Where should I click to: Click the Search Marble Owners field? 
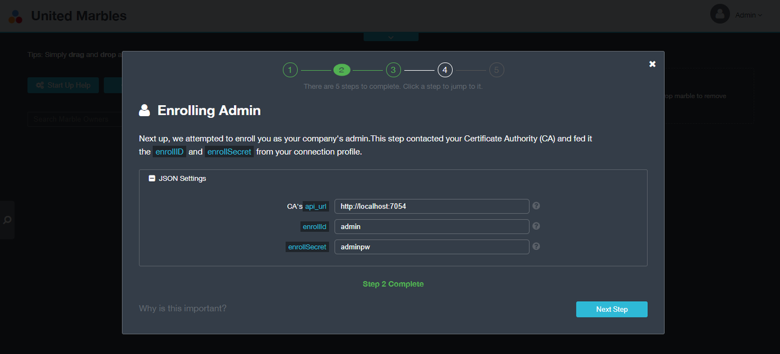pos(74,119)
